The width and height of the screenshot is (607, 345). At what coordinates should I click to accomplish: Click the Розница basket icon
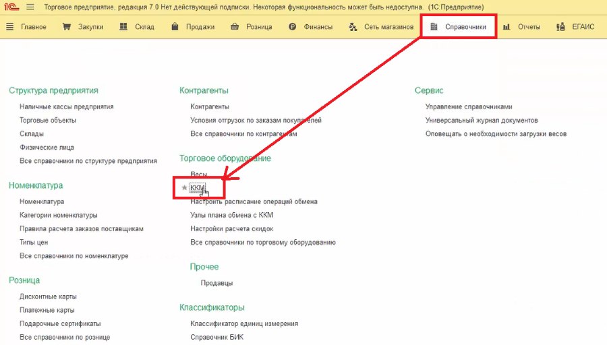click(235, 27)
